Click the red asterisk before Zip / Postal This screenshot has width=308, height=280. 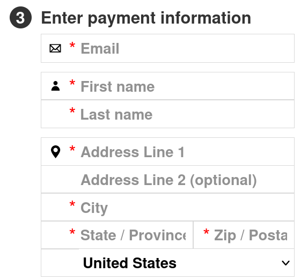point(206,231)
